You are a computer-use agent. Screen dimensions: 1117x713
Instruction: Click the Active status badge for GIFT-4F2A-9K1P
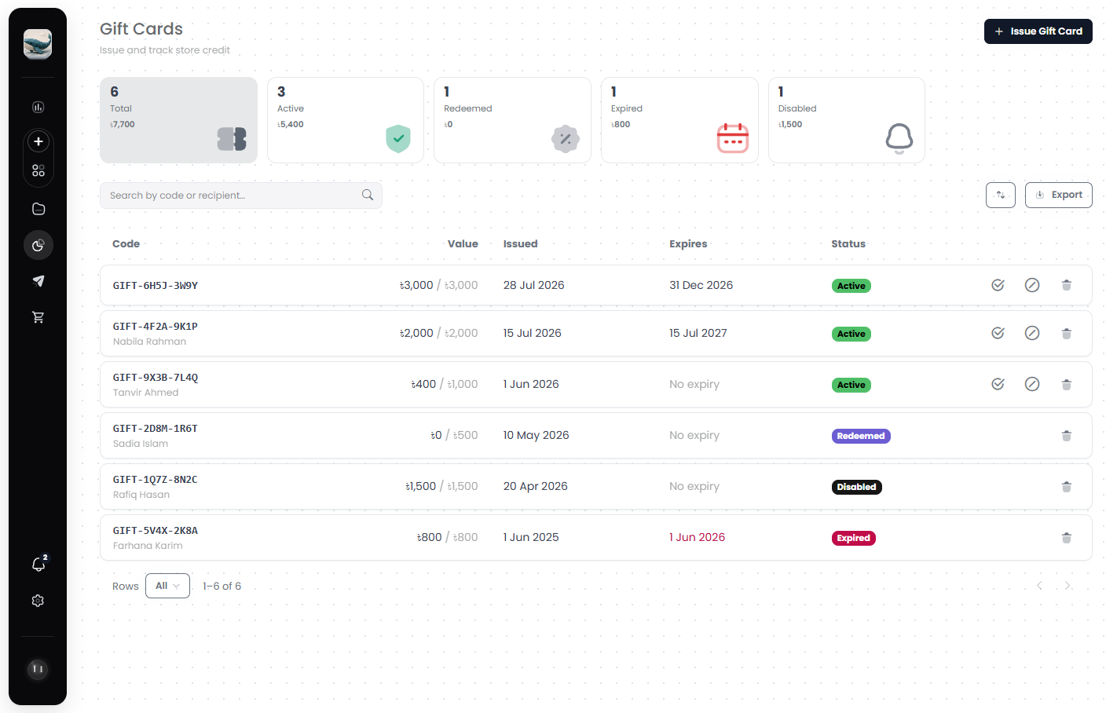coord(851,334)
